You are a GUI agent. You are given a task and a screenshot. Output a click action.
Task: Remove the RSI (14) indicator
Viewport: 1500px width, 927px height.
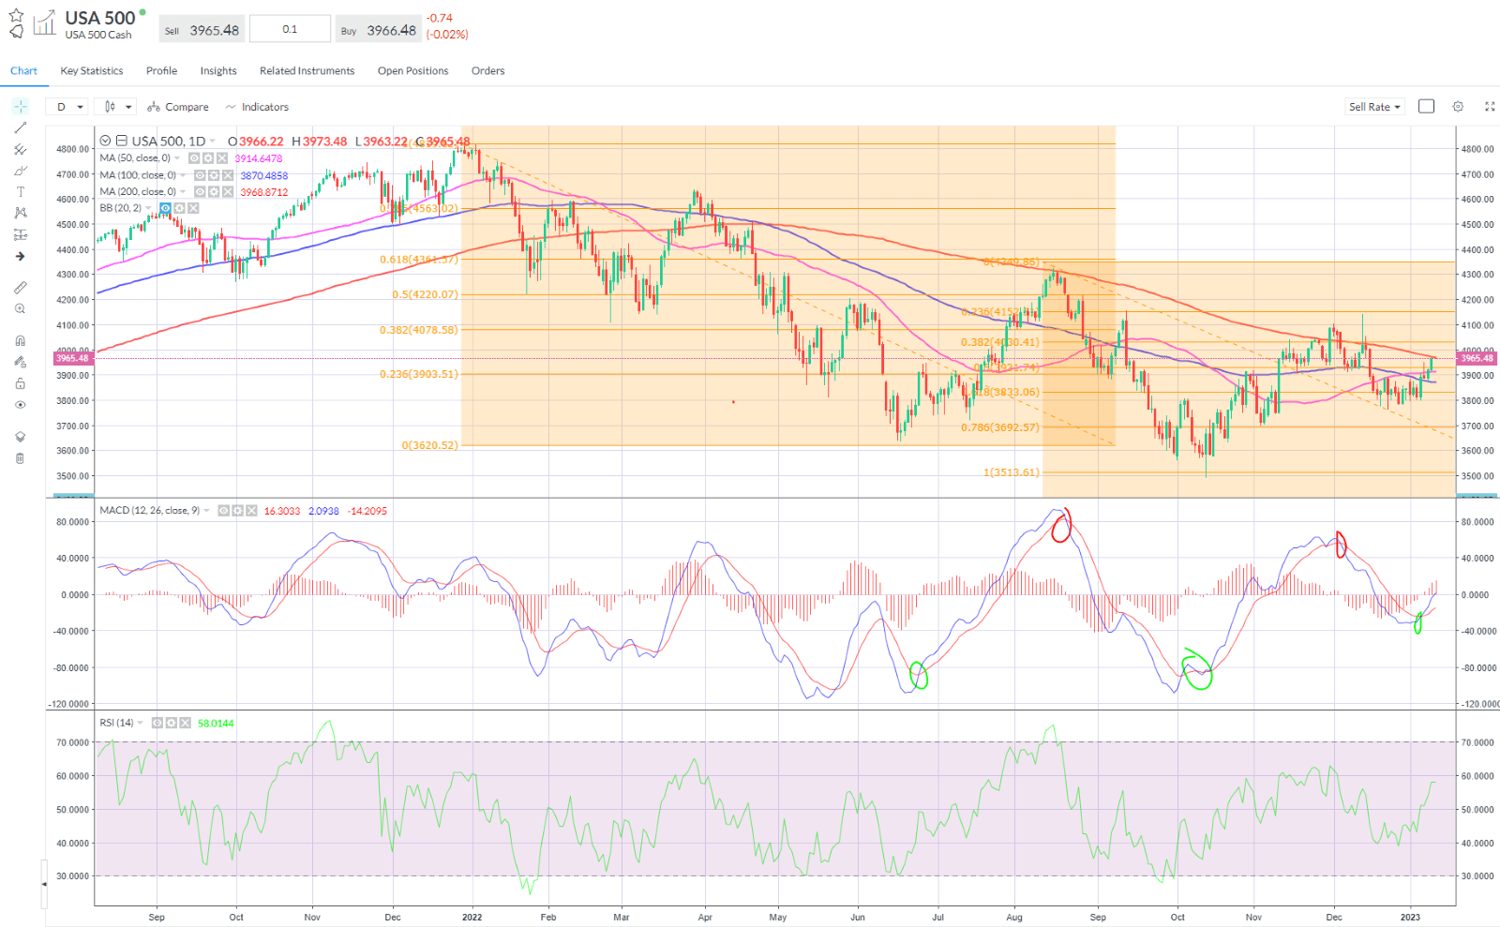186,723
